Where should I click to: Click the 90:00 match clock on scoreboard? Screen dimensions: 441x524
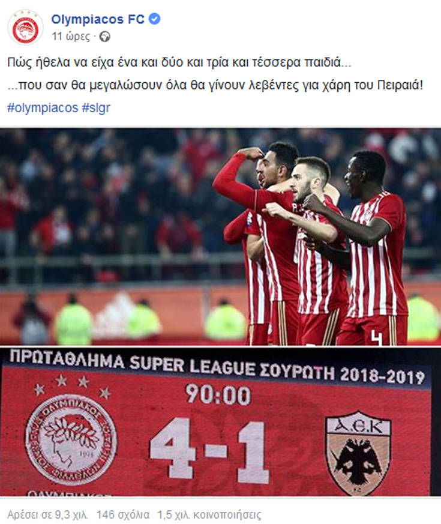[x=218, y=395]
